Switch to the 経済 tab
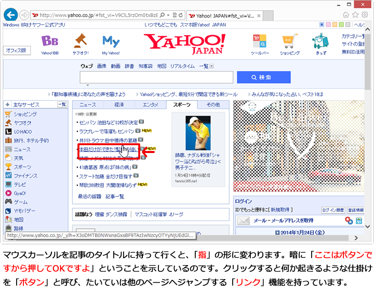Screen dimensions: 374x290 coord(119,105)
